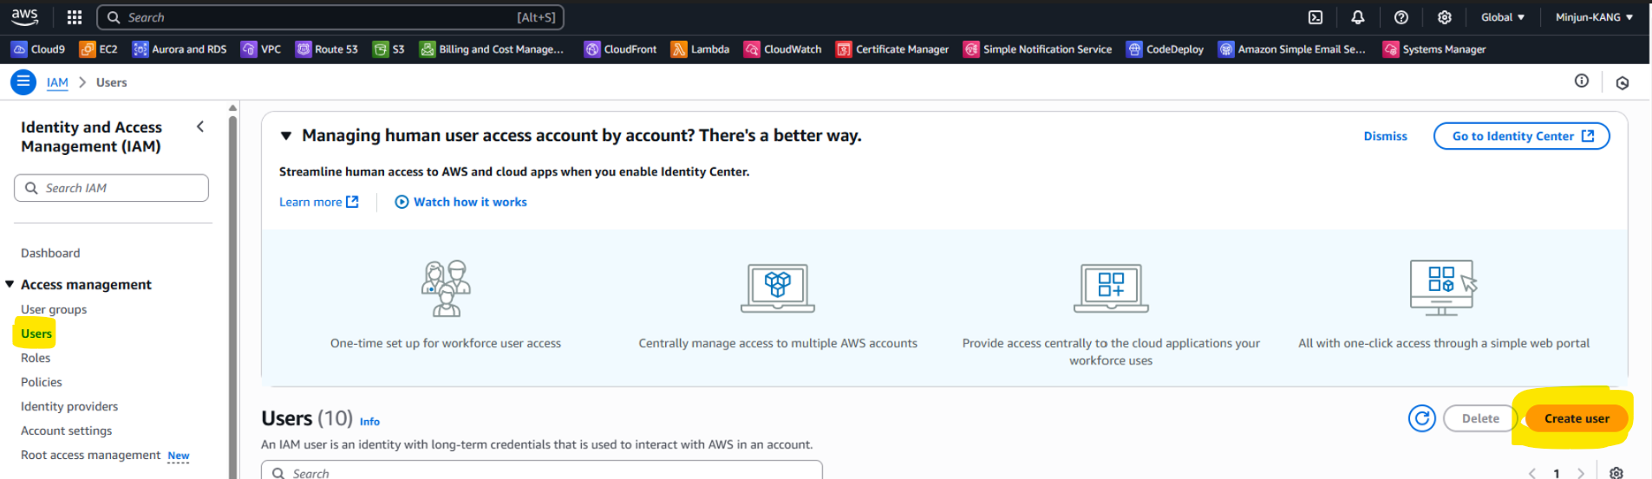Open the settings gear in header

tap(1445, 17)
